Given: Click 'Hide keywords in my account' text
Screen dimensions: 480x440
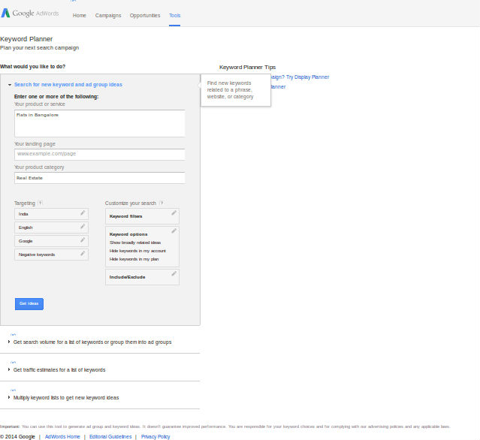Looking at the screenshot, I should [137, 251].
